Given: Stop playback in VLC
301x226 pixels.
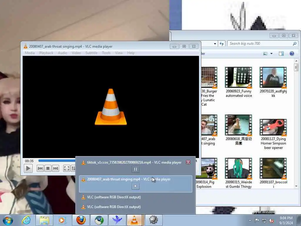Looking at the screenshot, I should tap(48, 169).
